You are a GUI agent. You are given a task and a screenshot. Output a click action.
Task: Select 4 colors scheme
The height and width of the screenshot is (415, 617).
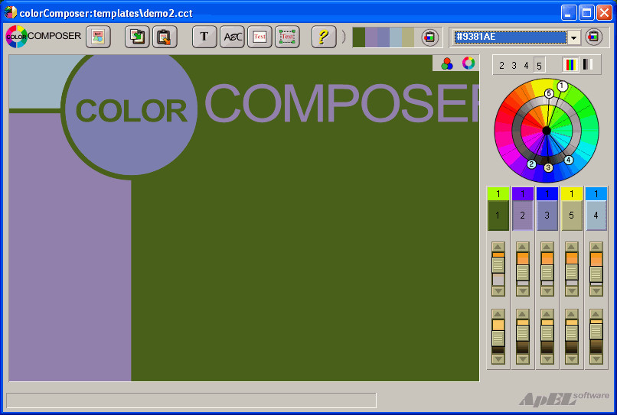[x=526, y=65]
